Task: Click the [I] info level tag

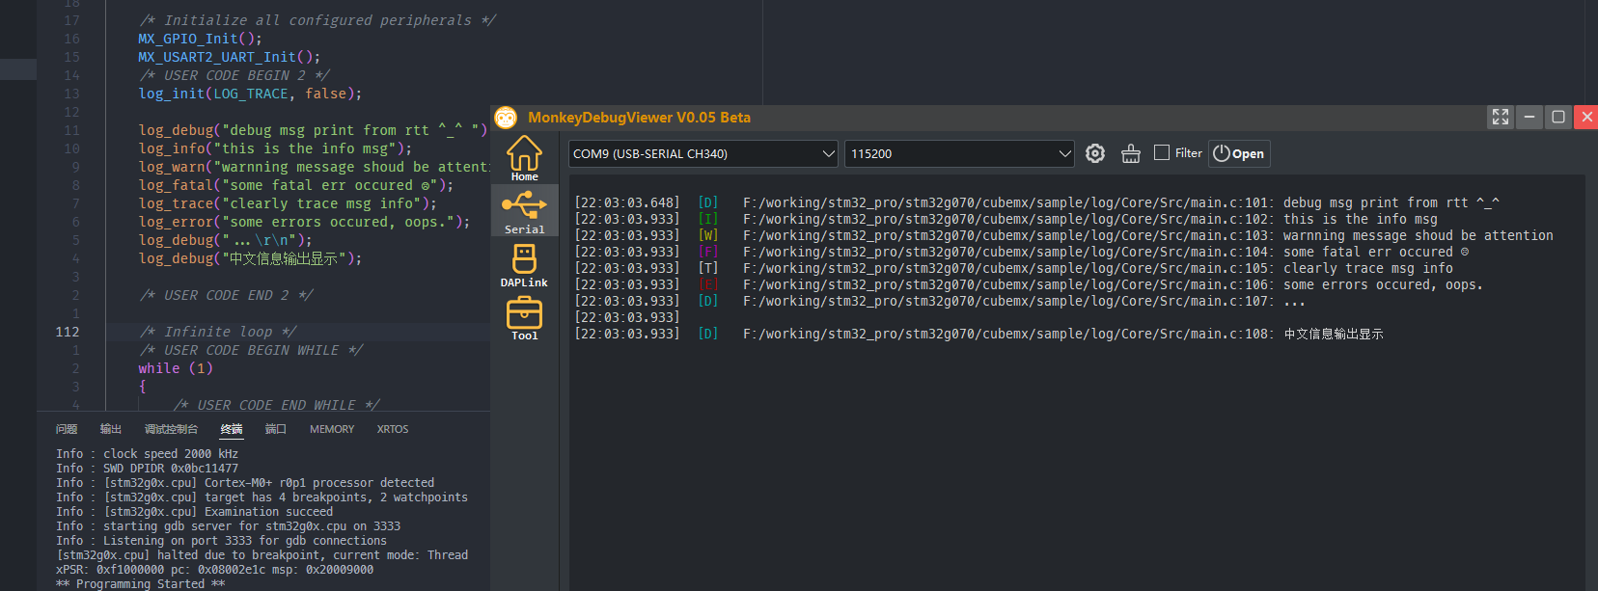Action: point(708,219)
